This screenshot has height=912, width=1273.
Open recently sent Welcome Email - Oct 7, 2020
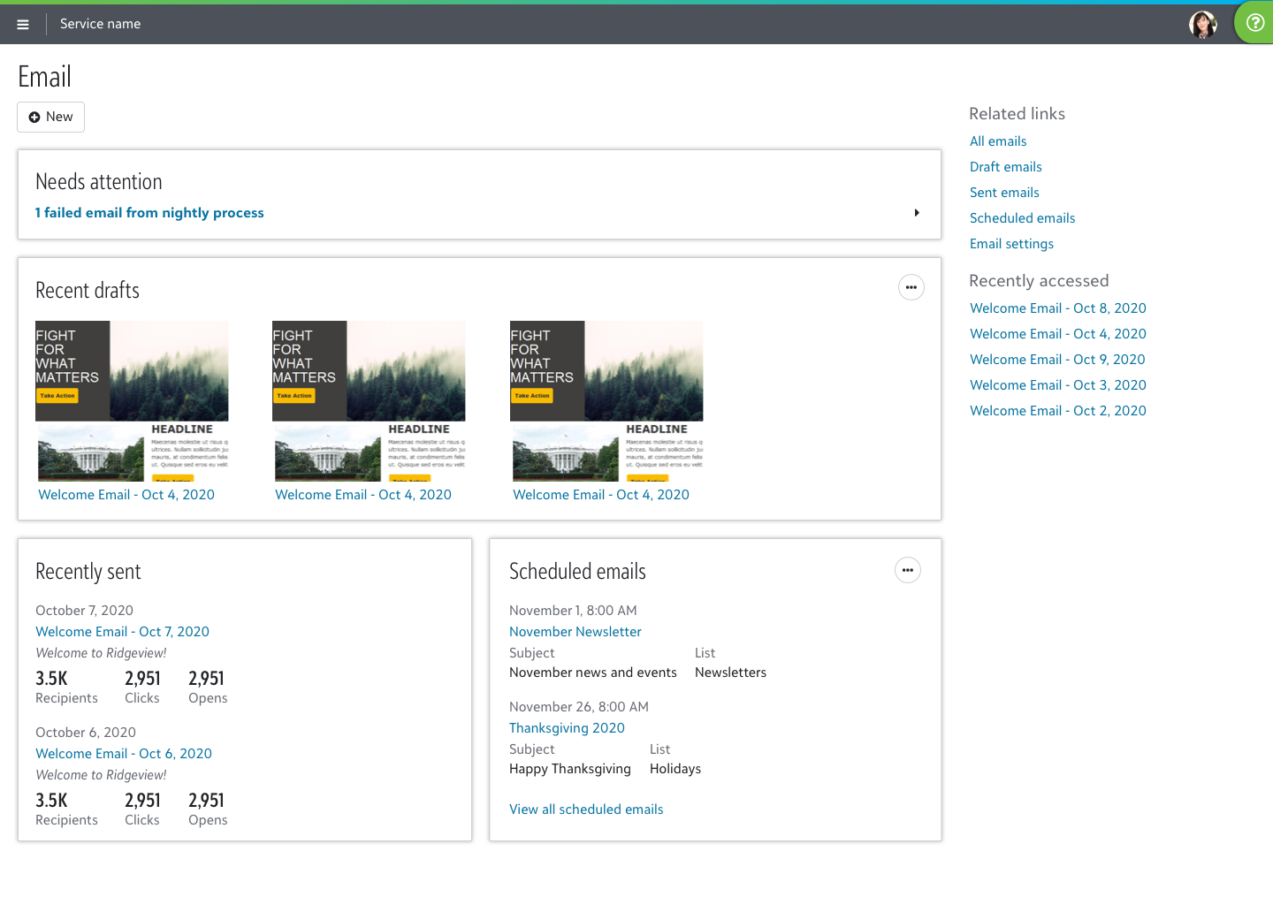(122, 632)
